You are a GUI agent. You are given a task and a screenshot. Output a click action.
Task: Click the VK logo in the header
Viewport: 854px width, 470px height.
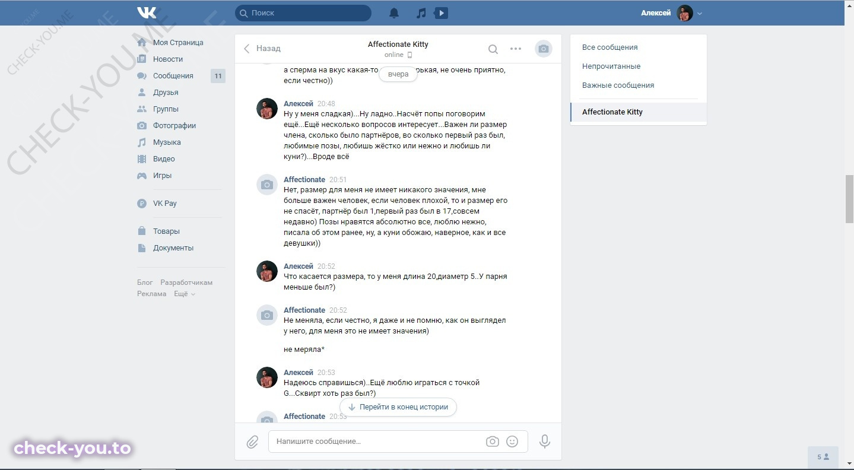click(x=147, y=12)
